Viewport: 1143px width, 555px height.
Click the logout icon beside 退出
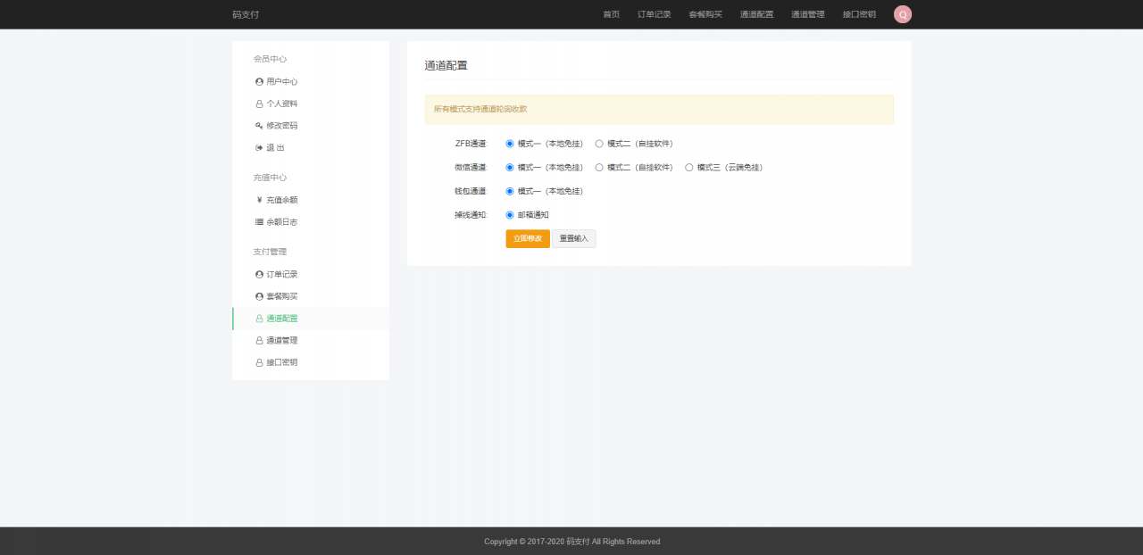pos(258,148)
